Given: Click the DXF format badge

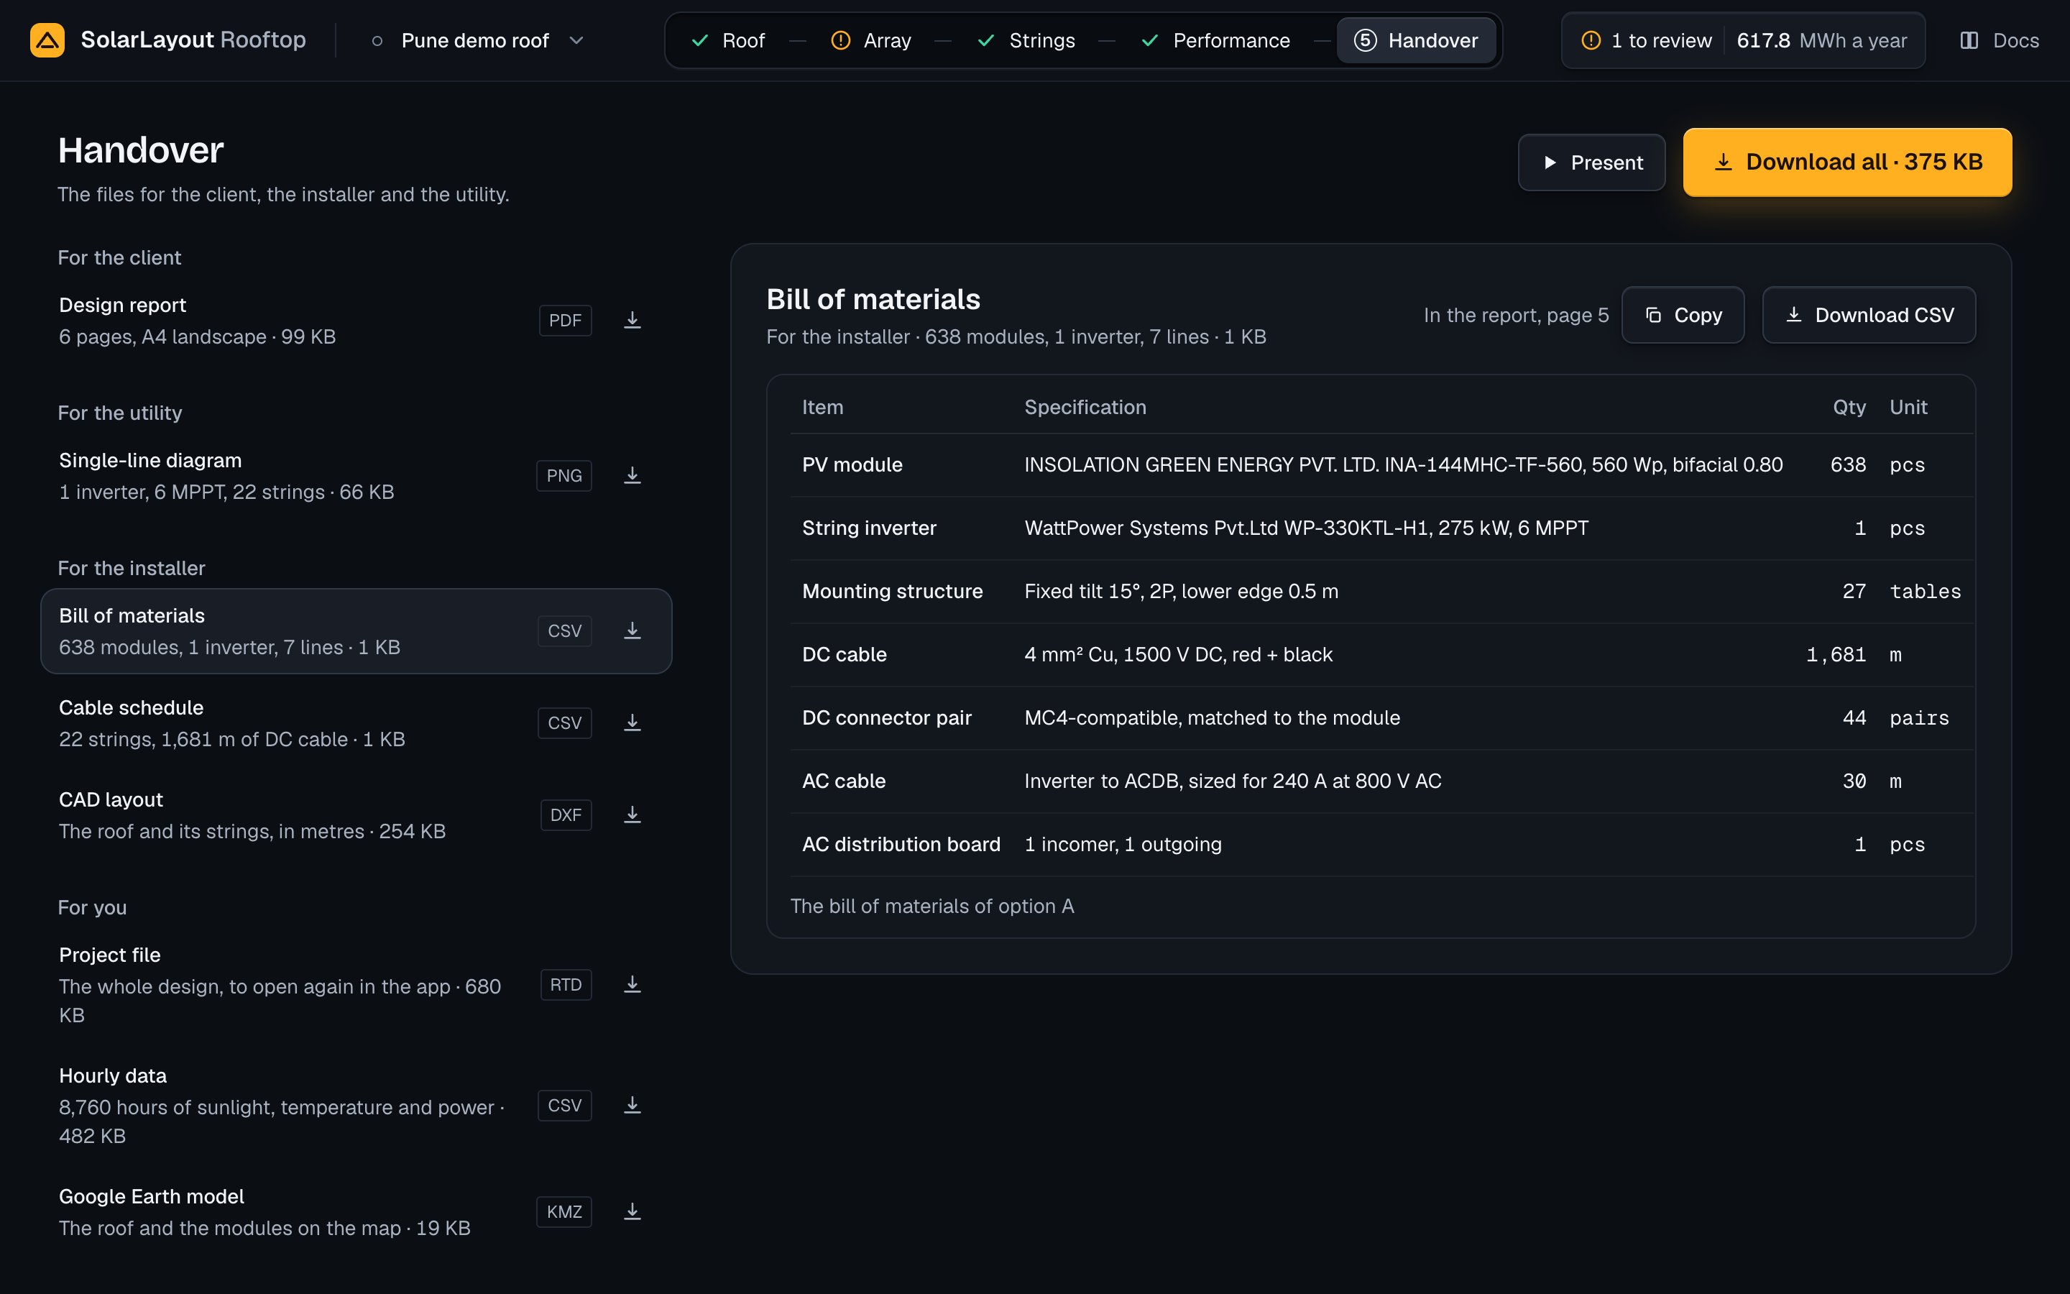Looking at the screenshot, I should point(566,815).
